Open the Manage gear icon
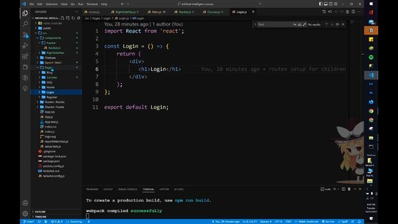398x224 pixels. (25, 213)
